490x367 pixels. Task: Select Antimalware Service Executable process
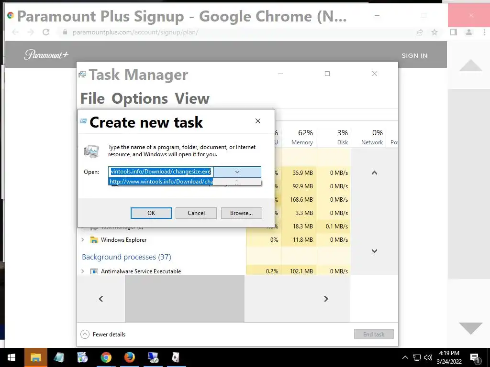(141, 271)
